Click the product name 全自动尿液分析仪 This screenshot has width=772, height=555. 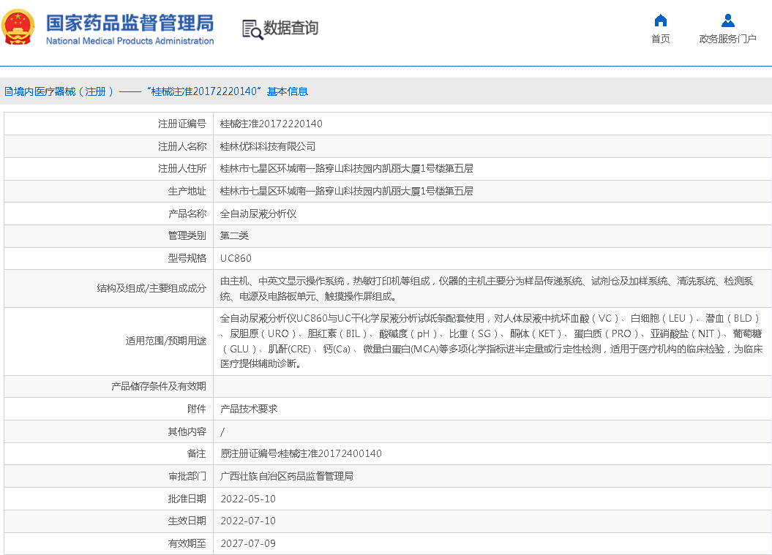click(x=258, y=214)
